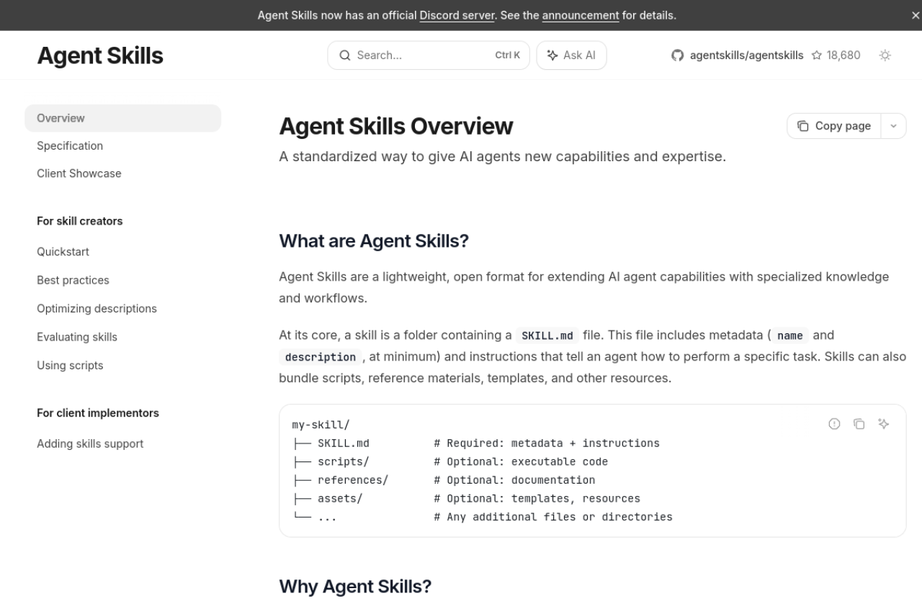Click the GitHub octocat icon
The height and width of the screenshot is (614, 922).
coord(677,55)
